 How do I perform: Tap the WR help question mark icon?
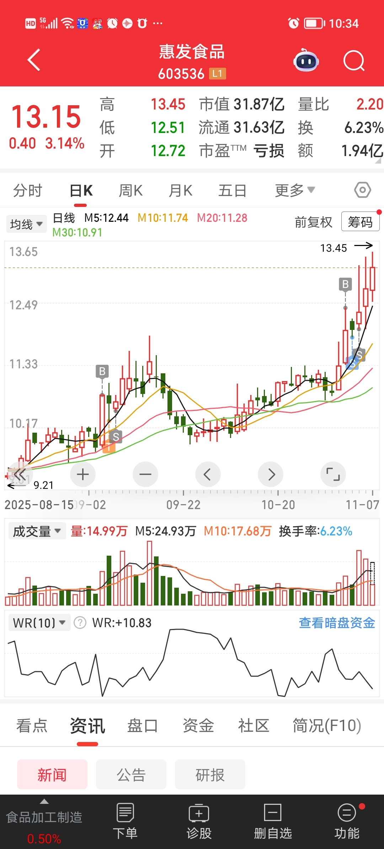pos(80,623)
